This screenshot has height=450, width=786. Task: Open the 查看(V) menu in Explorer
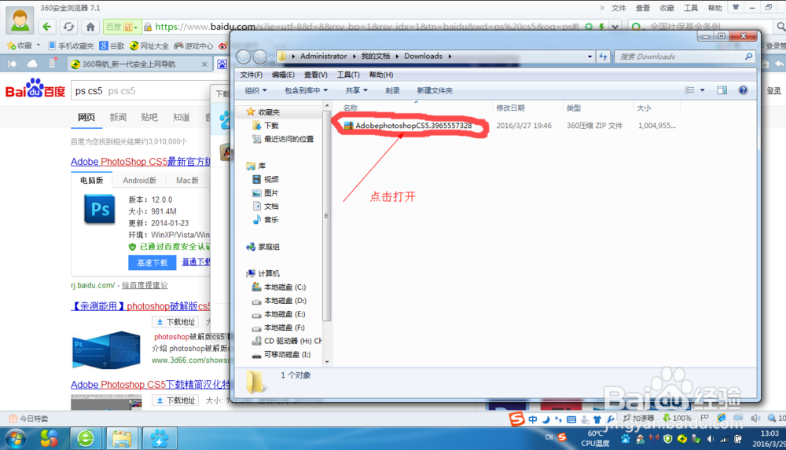pyautogui.click(x=315, y=75)
